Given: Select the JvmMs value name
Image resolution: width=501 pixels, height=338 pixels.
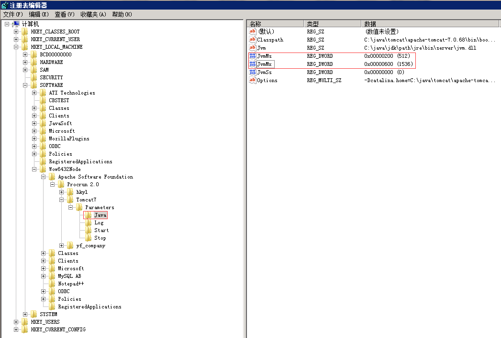Looking at the screenshot, I should (x=265, y=56).
